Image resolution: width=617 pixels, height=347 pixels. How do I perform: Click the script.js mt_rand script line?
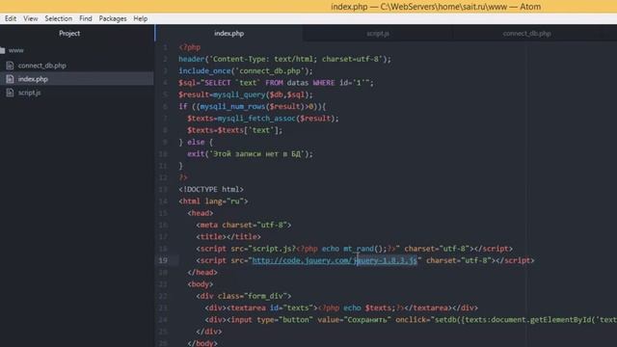tap(354, 249)
